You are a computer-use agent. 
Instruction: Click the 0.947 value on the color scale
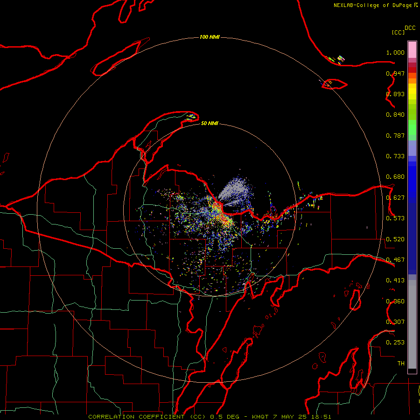395,73
